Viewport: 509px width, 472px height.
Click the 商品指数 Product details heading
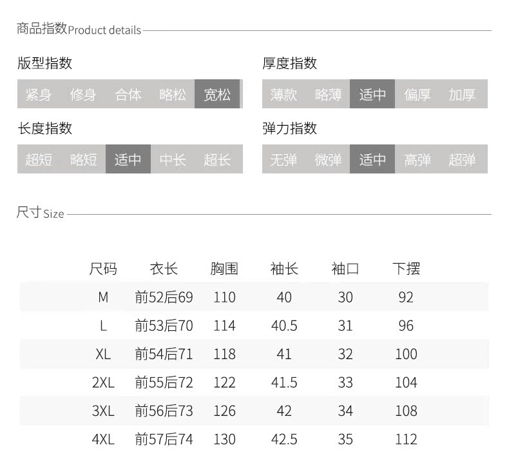(79, 29)
